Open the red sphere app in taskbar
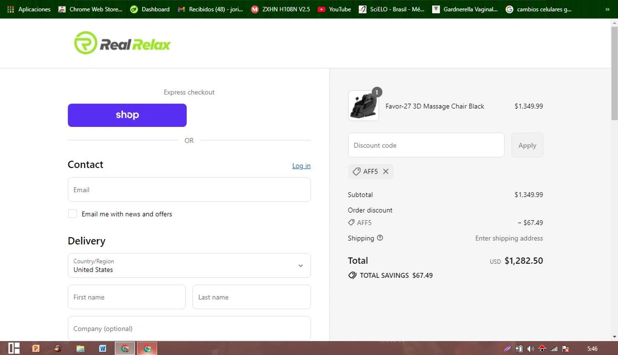 click(58, 348)
